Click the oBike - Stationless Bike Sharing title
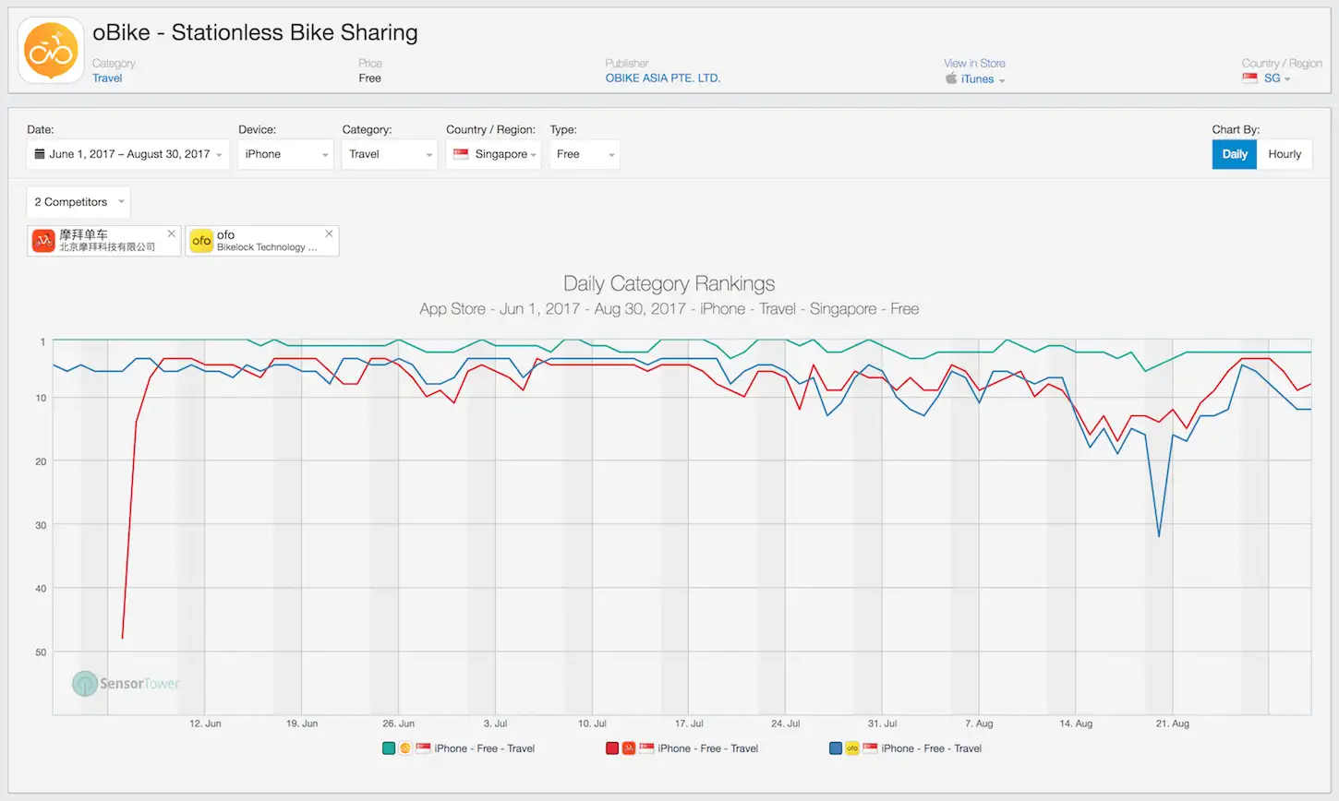This screenshot has height=801, width=1339. [x=255, y=33]
